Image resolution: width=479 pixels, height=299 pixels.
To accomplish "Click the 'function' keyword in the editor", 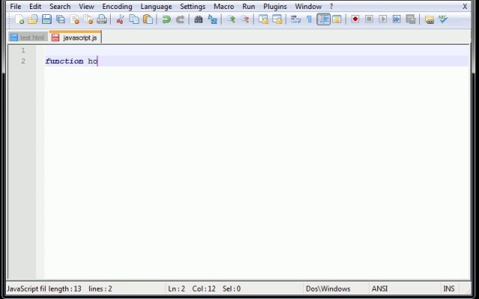I will point(64,61).
